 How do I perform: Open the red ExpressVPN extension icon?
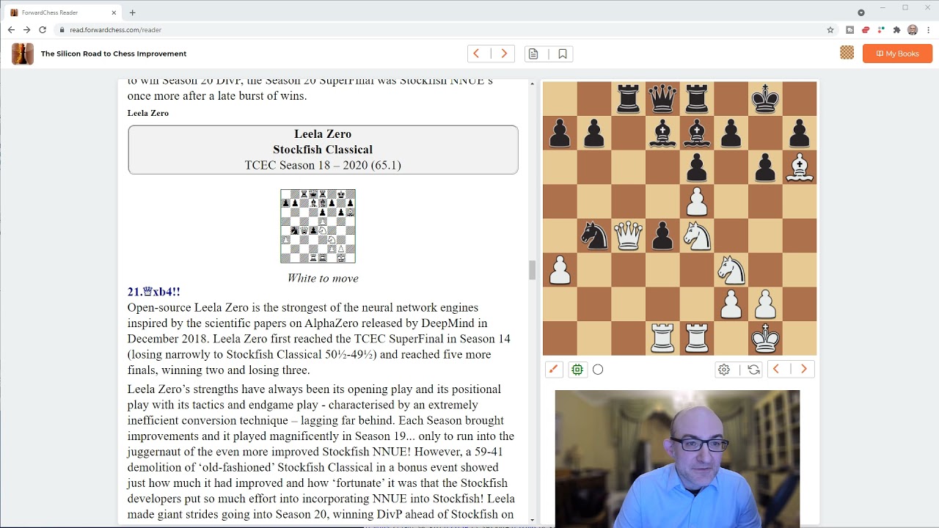(x=866, y=30)
